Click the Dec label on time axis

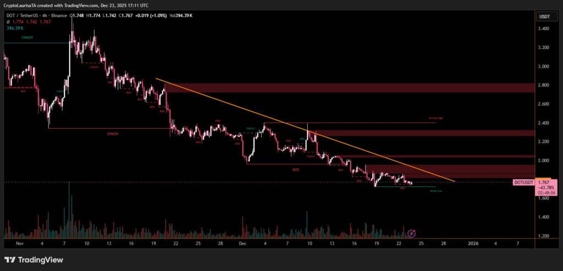[242, 242]
